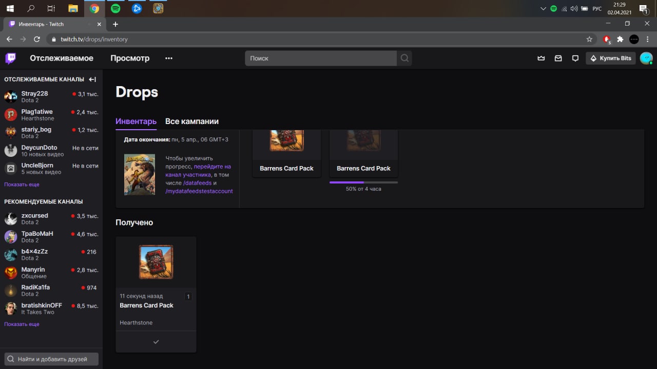Open the three-dots more menu

[x=169, y=58]
